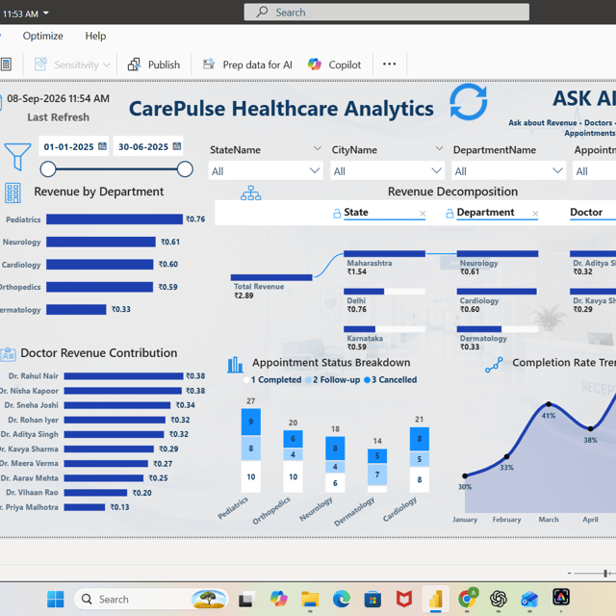The width and height of the screenshot is (616, 616).
Task: Open Microsoft Store from the taskbar
Action: [372, 599]
